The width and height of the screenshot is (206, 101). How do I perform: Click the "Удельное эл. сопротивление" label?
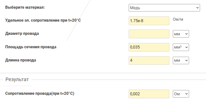(x=43, y=20)
